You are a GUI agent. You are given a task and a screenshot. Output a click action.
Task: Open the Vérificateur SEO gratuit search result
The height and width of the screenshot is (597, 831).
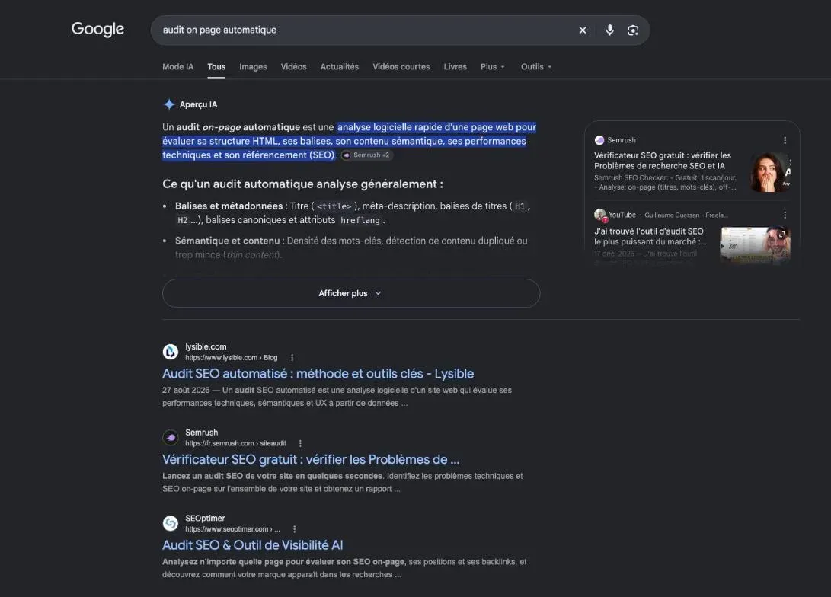point(311,459)
